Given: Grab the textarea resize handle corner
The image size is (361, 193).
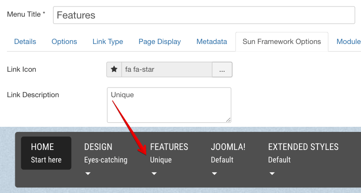Looking at the screenshot, I should pyautogui.click(x=228, y=120).
